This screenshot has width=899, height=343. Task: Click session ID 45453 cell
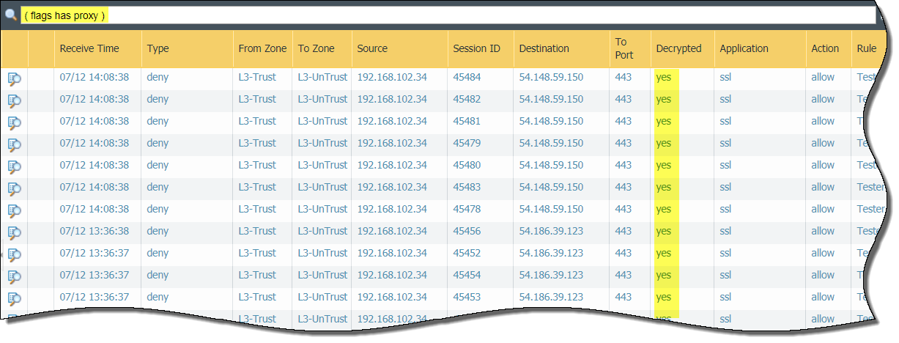467,297
